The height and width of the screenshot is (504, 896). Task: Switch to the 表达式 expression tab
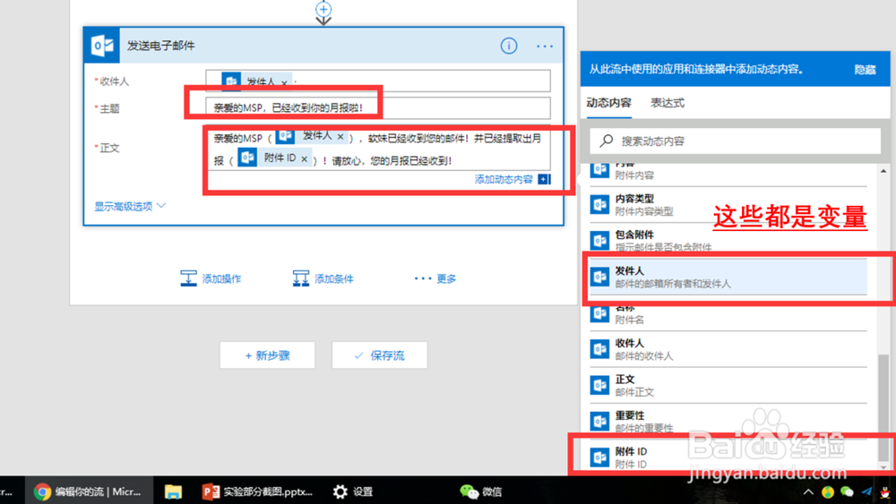tap(668, 103)
